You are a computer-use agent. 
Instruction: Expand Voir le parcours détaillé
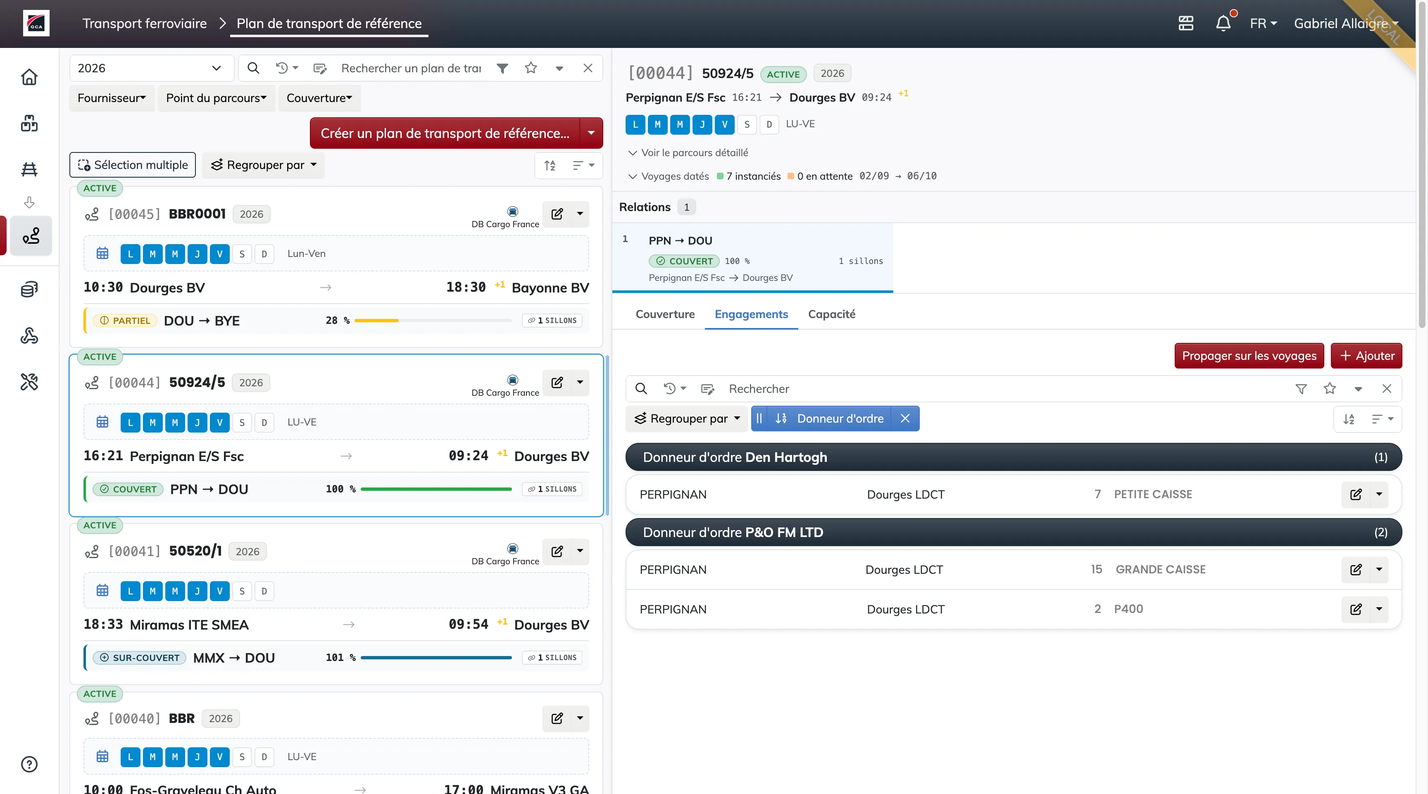click(x=688, y=153)
